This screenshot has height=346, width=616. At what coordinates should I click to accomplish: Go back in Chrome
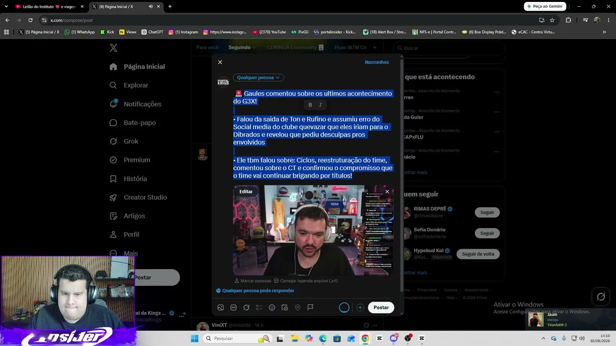click(x=7, y=20)
